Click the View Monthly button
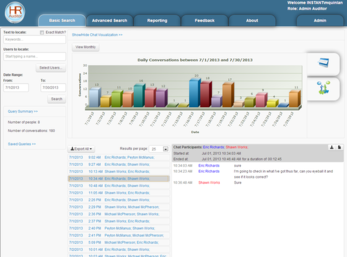The height and width of the screenshot is (257, 347). pyautogui.click(x=86, y=47)
